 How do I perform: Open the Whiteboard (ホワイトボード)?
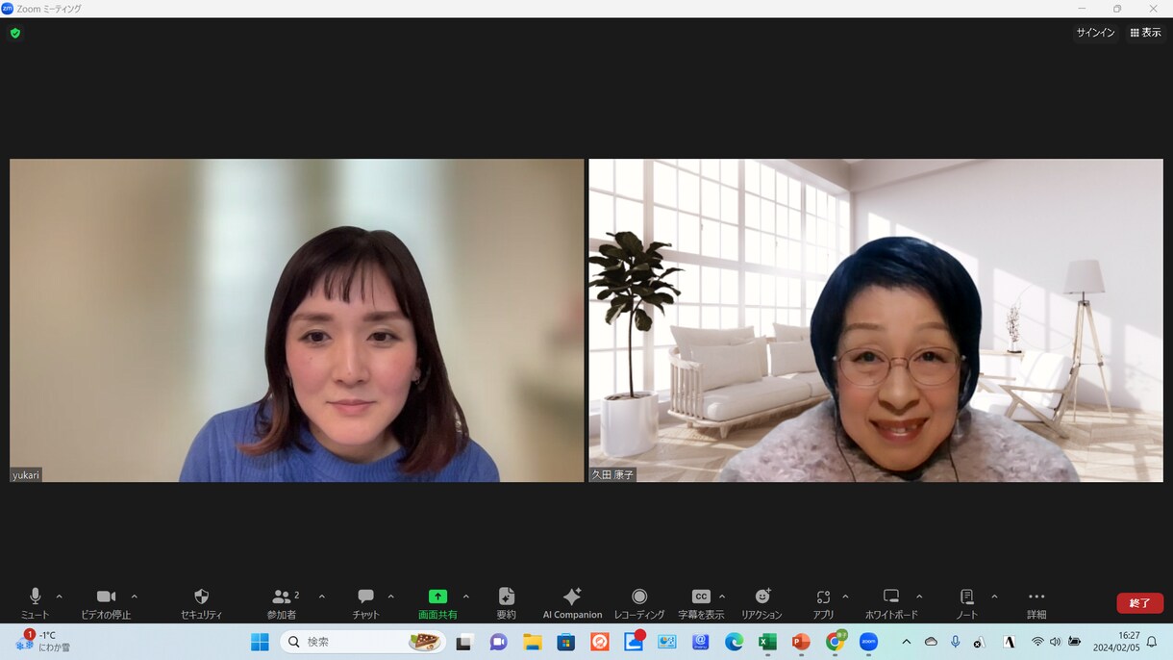coord(891,603)
